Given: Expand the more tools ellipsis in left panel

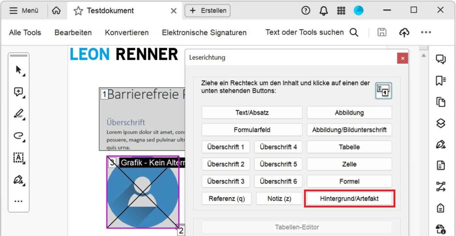Looking at the screenshot, I should pyautogui.click(x=19, y=201).
